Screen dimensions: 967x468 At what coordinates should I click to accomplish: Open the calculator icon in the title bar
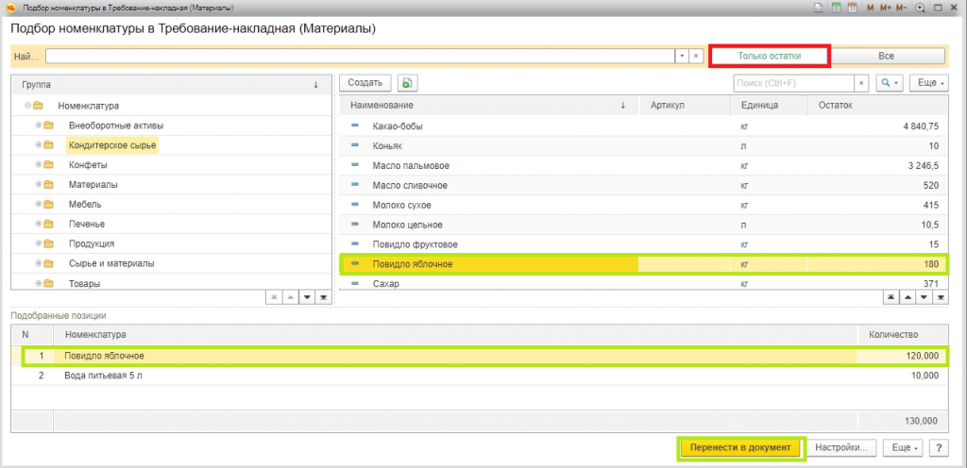837,8
